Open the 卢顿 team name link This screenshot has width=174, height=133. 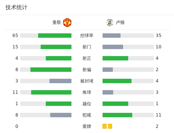tap(120, 22)
